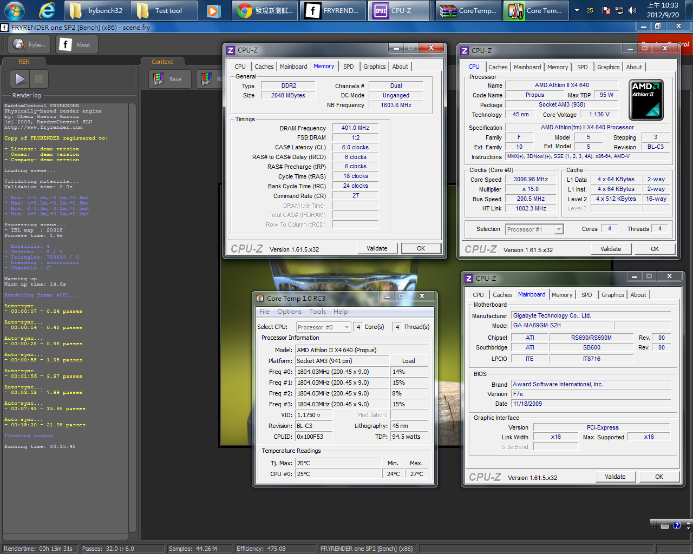
Task: Stop rendering with the stop button
Action: pos(39,79)
